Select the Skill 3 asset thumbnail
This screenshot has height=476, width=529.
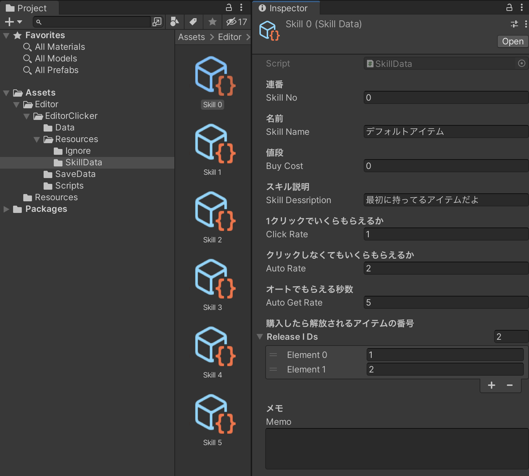[x=212, y=278]
